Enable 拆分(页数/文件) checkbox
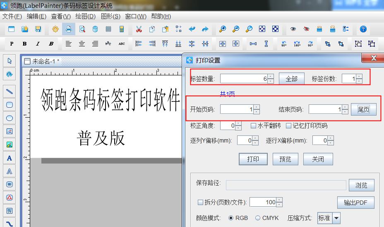 click(200, 202)
